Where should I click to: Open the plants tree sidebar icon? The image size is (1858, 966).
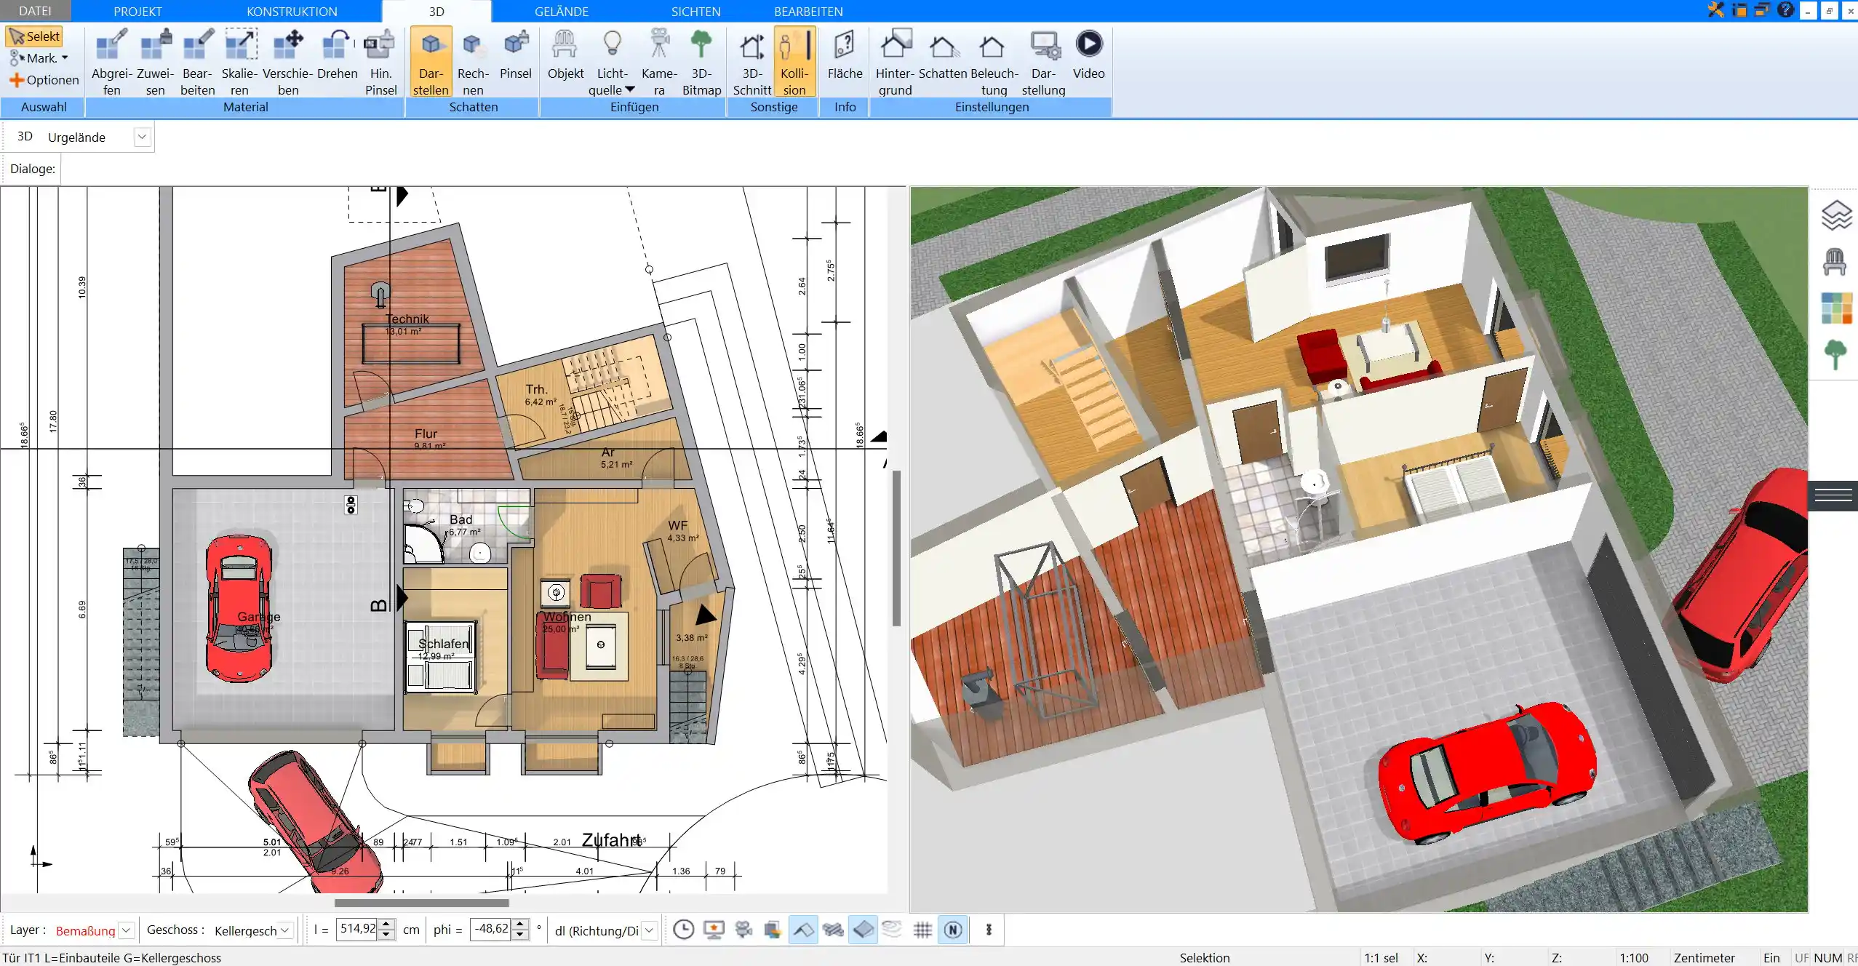[1835, 355]
